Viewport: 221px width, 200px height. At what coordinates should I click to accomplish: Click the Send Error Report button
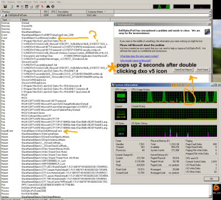point(183,70)
